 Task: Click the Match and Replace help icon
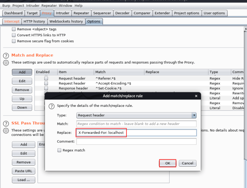6,56
